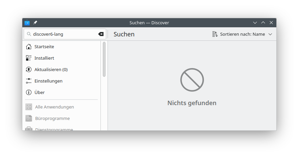Click the Startseite home icon
Image resolution: width=299 pixels, height=157 pixels.
coord(29,46)
